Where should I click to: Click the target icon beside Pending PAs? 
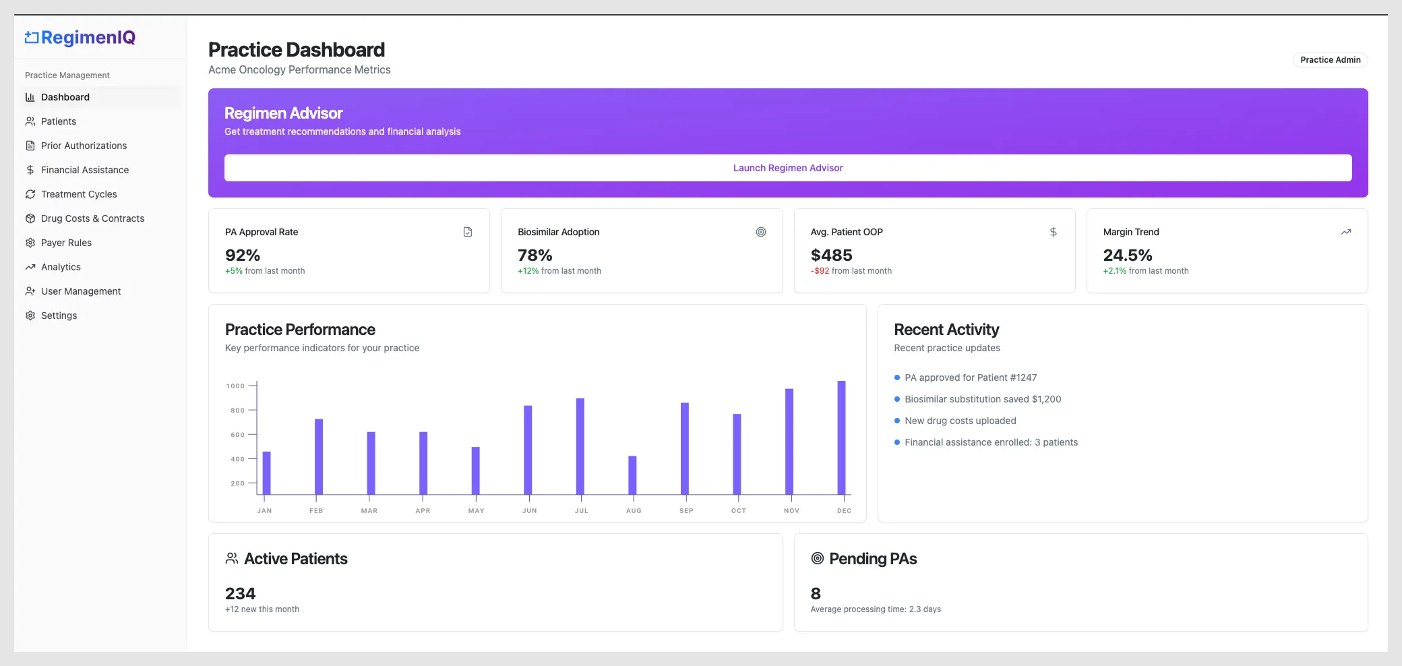[817, 559]
